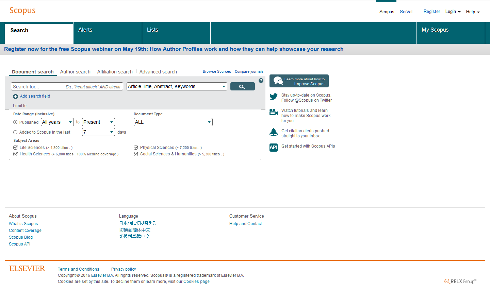
Task: Open the help question mark icon
Action: pyautogui.click(x=261, y=81)
